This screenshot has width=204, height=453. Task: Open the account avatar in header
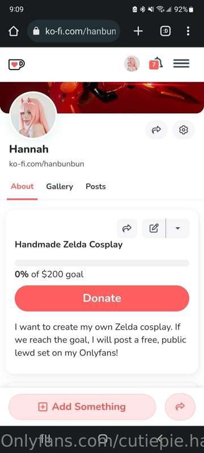coord(132,63)
